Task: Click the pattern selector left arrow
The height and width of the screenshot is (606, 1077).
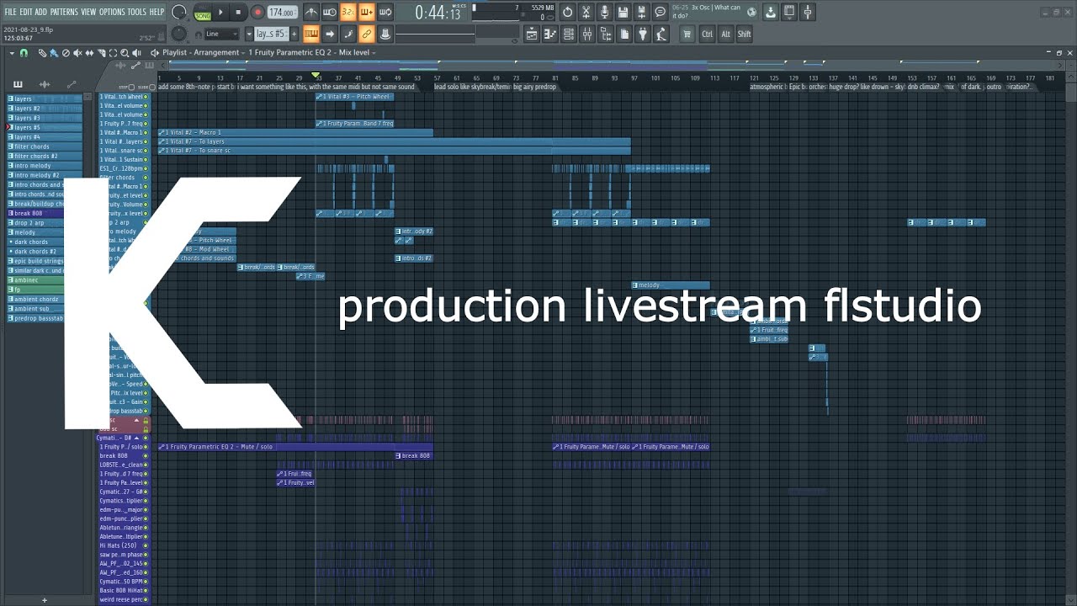Action: pyautogui.click(x=249, y=34)
